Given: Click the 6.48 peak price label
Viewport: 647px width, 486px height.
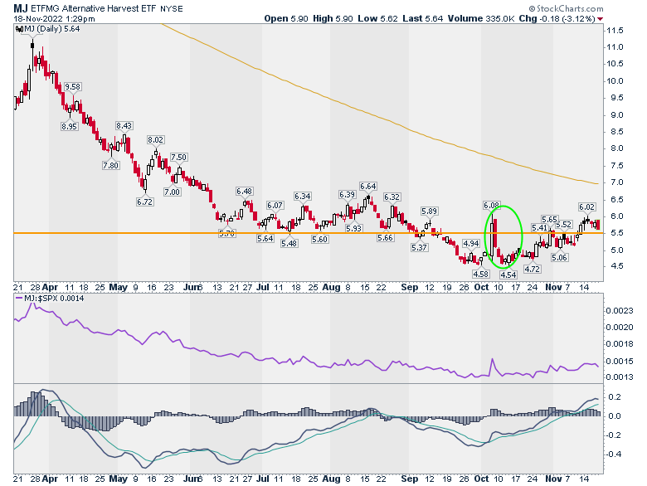Looking at the screenshot, I should tap(244, 191).
